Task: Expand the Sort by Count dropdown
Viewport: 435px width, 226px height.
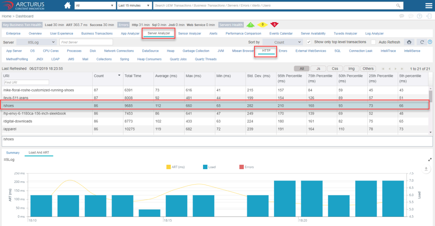Action: 283,42
